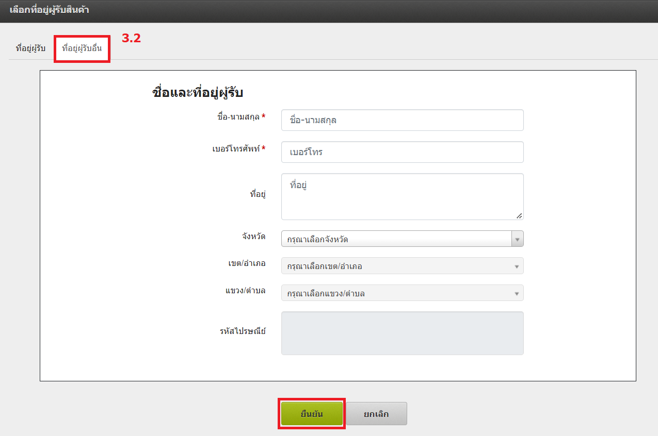Click the address textarea resize handle
The width and height of the screenshot is (658, 436).
click(519, 215)
